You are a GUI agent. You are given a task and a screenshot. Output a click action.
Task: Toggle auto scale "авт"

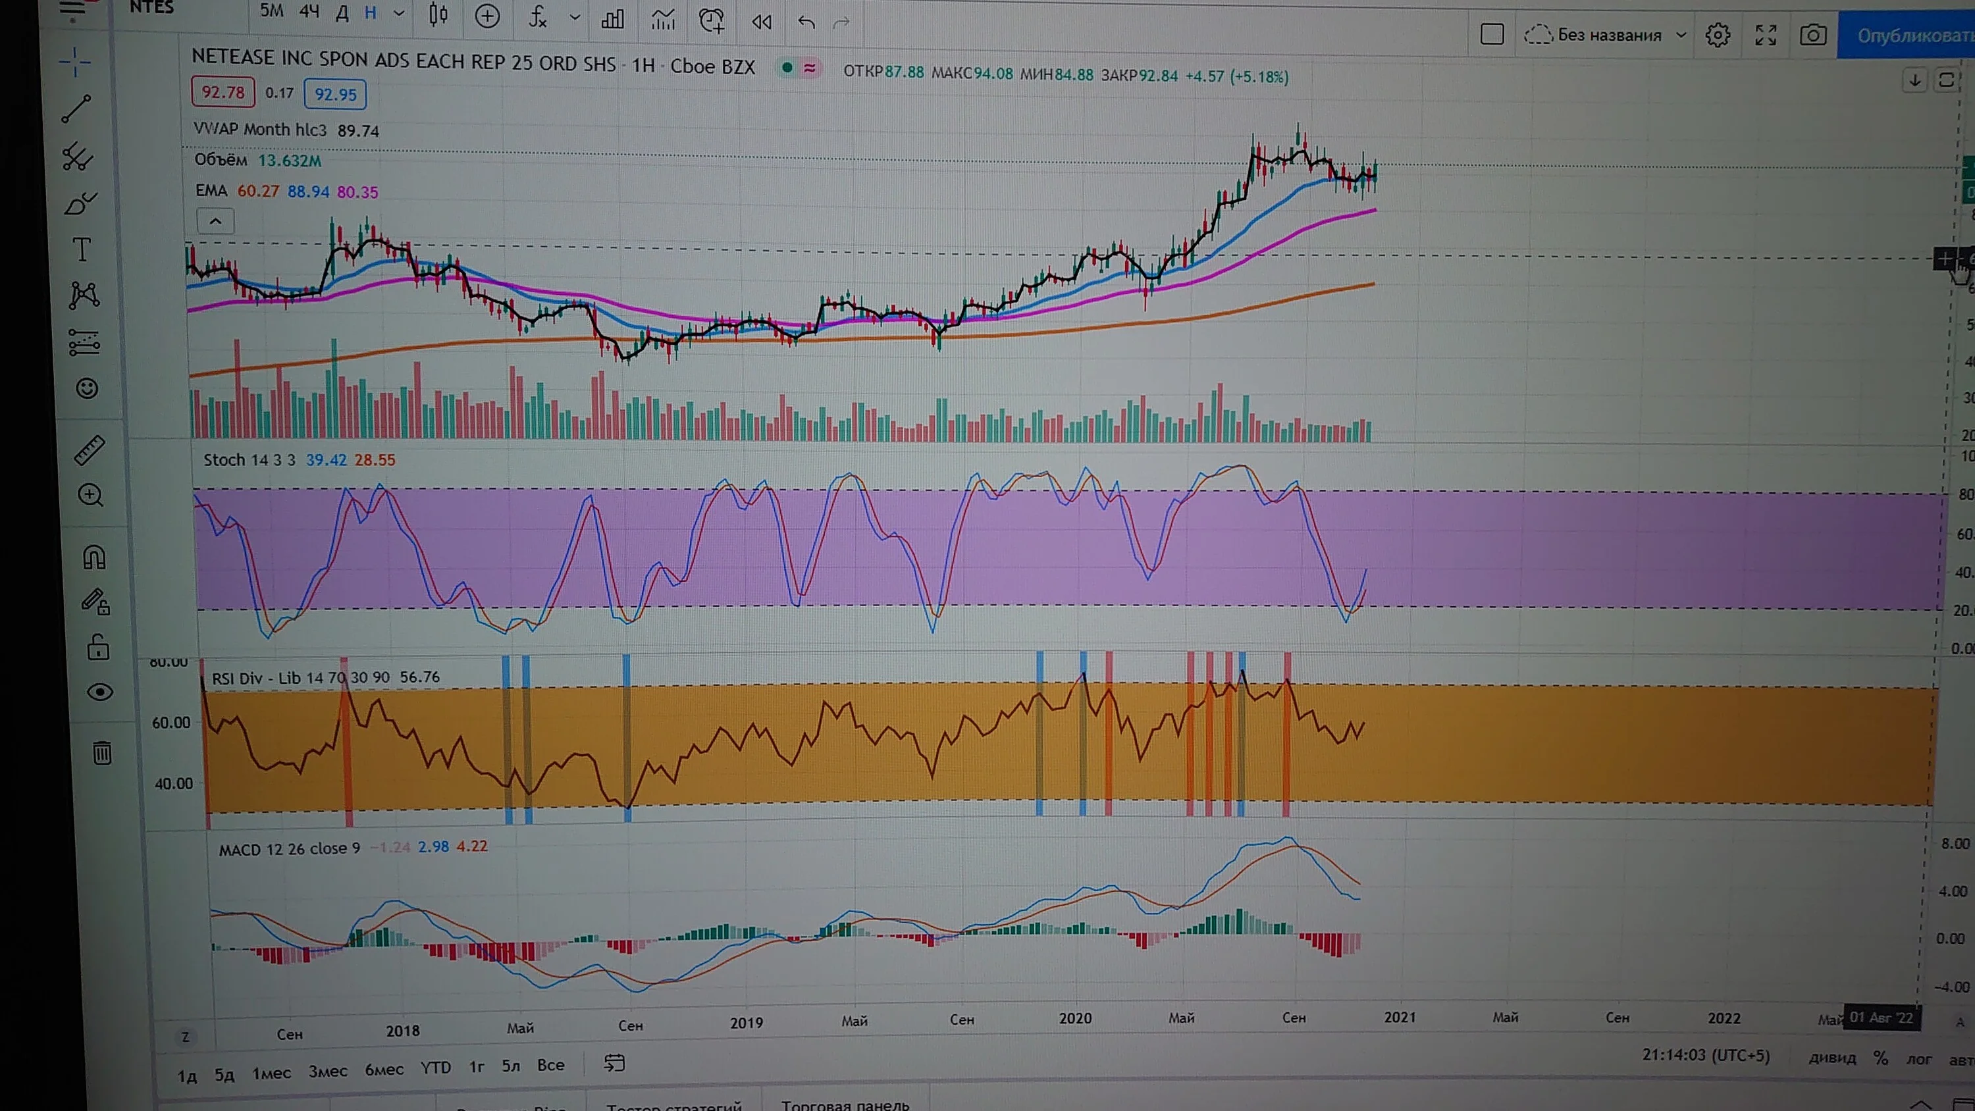tap(1961, 1060)
